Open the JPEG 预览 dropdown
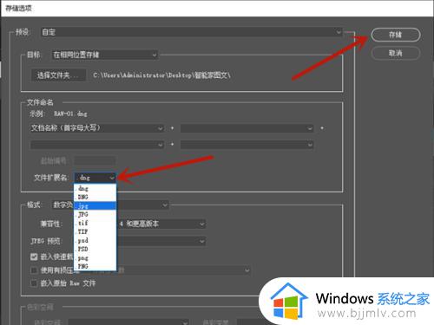Image resolution: width=434 pixels, height=325 pixels. pos(140,241)
